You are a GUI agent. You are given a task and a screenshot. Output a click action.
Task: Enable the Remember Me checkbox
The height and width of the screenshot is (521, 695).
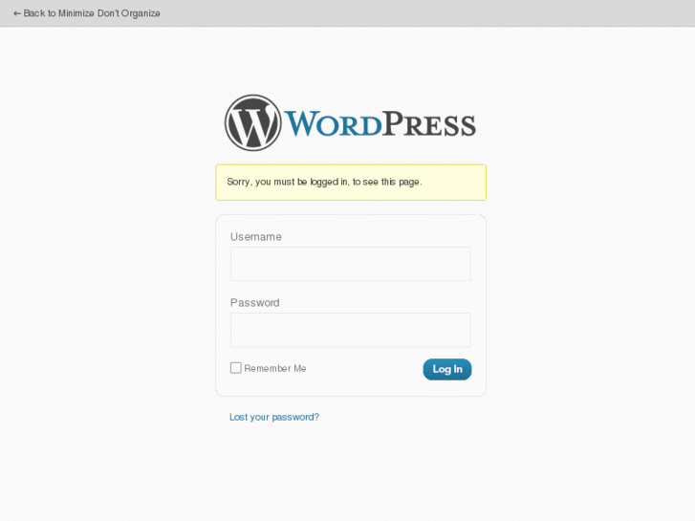tap(236, 368)
